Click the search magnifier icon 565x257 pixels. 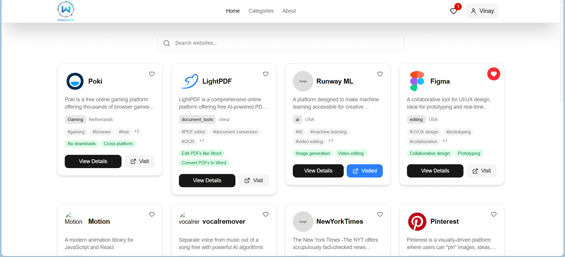(x=167, y=43)
